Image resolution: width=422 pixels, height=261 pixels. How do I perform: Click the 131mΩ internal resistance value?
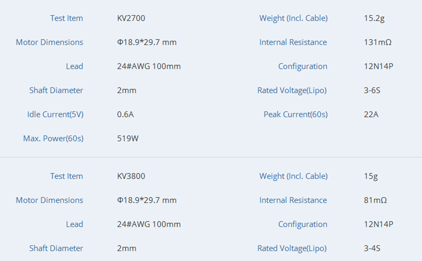(x=378, y=42)
